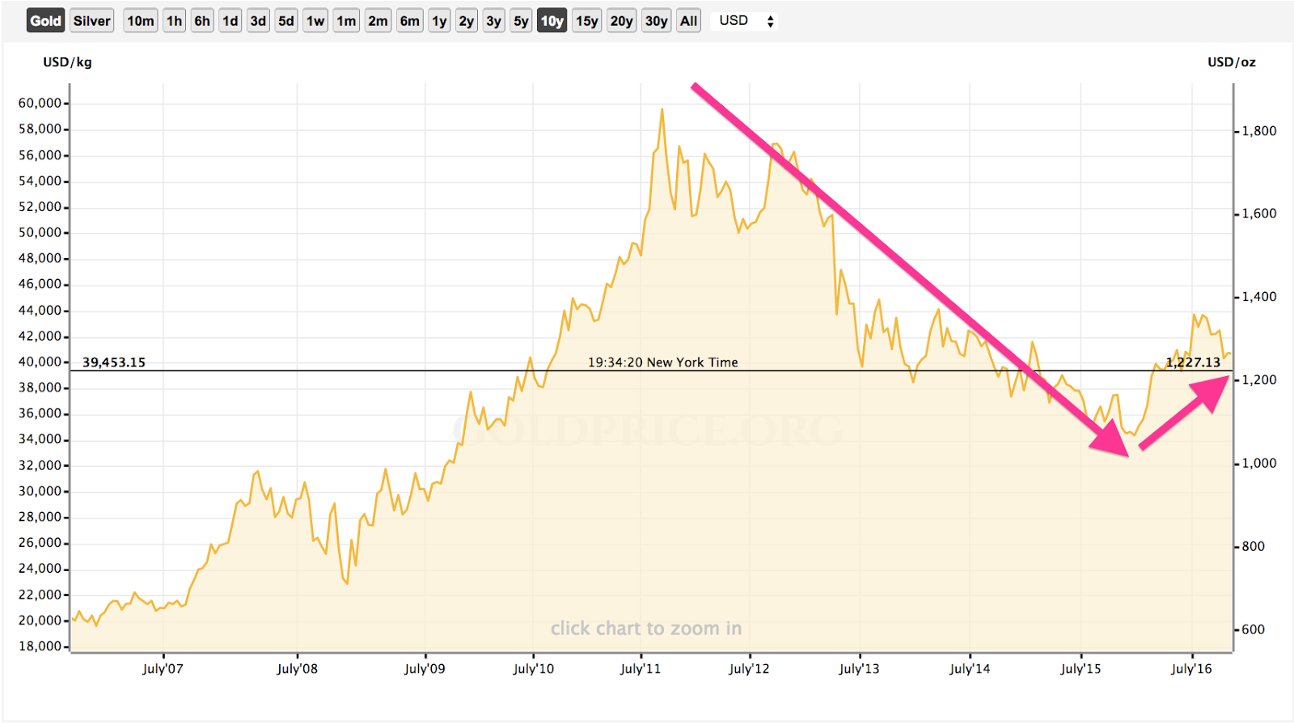Click the July'11 x-axis label
This screenshot has height=724, width=1294.
coord(641,669)
